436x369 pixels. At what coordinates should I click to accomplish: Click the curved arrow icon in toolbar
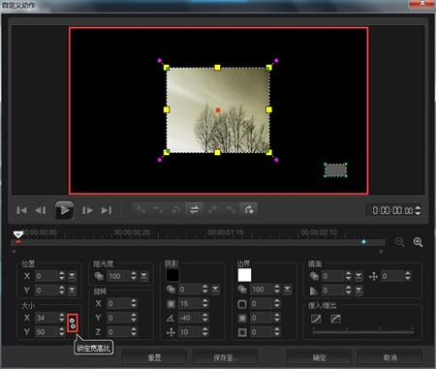(248, 209)
